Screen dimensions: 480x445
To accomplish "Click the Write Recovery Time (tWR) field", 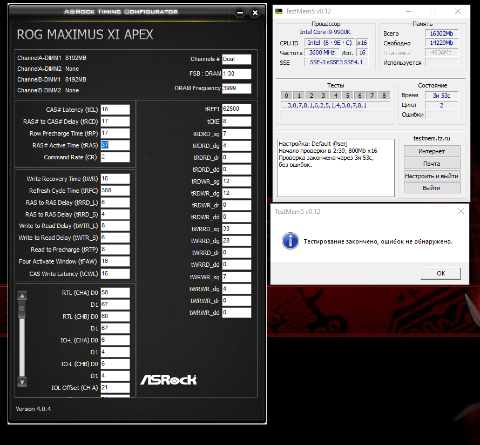I will coord(115,179).
